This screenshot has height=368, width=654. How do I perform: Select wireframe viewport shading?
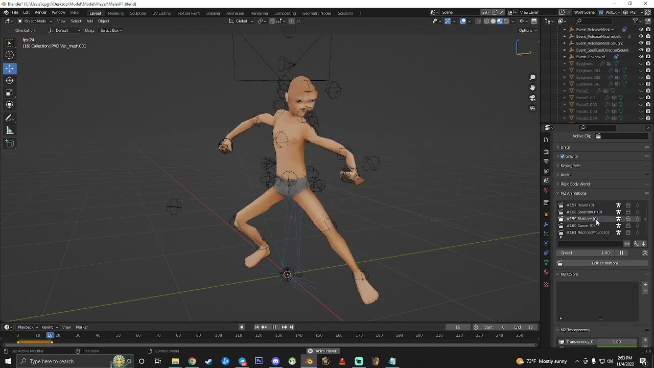click(x=486, y=21)
